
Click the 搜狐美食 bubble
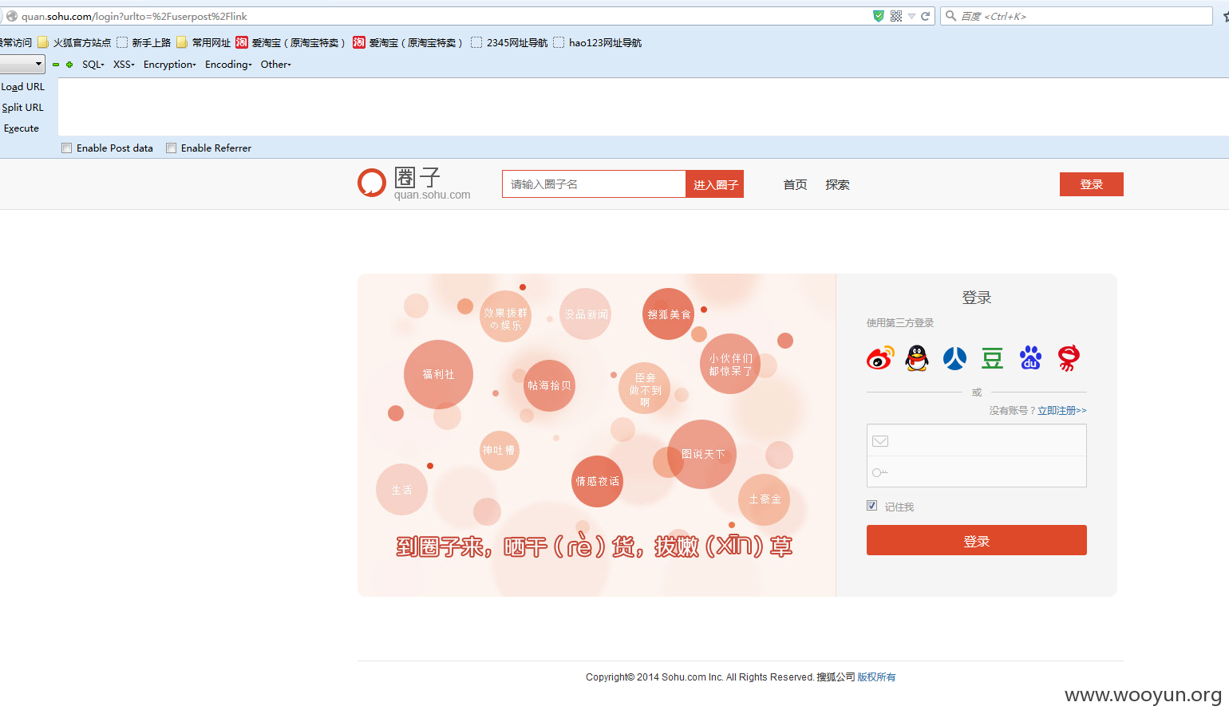click(x=669, y=314)
